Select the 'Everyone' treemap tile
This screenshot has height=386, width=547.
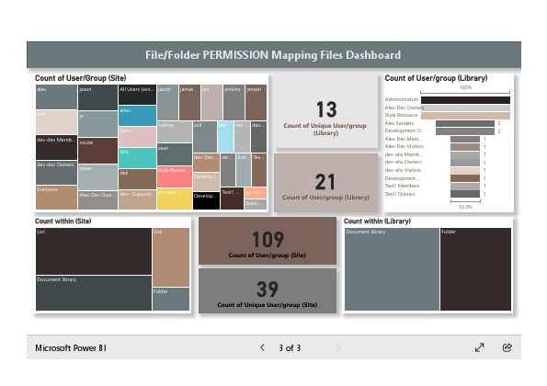point(56,198)
